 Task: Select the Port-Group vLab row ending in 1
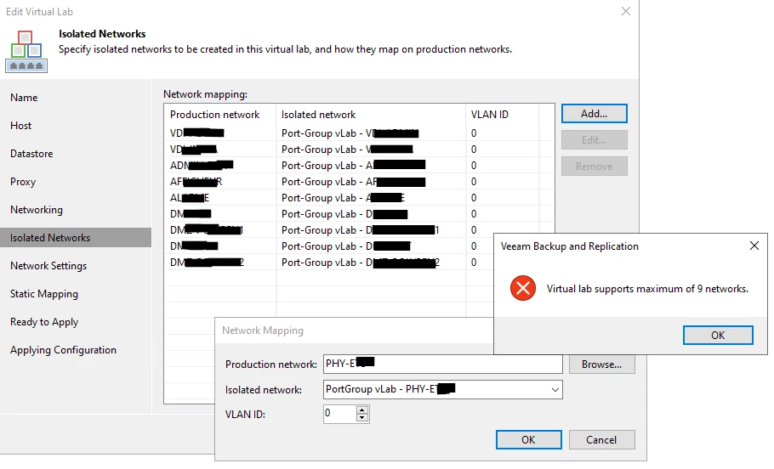tap(359, 229)
